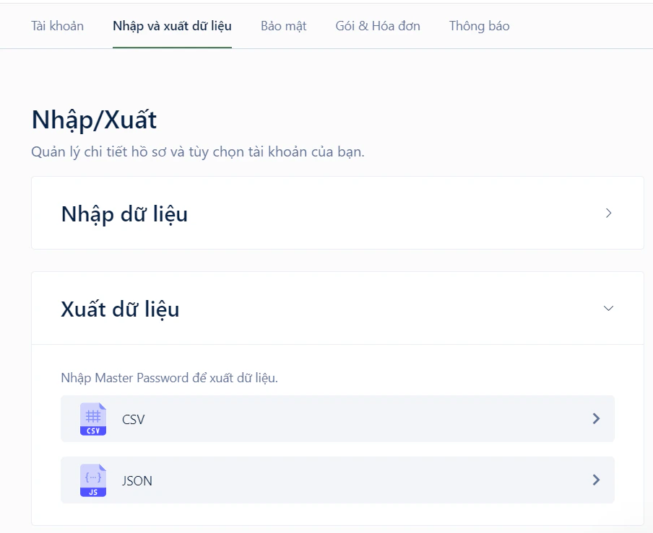
Task: Click the arrow icon on the CSV row
Action: point(596,418)
